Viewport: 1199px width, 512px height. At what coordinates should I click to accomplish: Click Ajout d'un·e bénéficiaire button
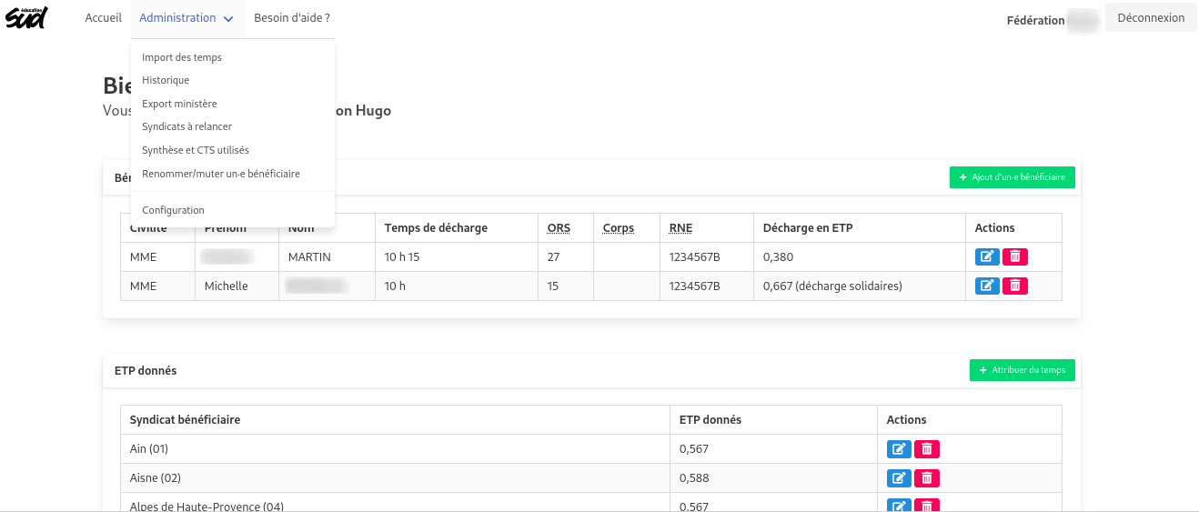tap(1012, 177)
